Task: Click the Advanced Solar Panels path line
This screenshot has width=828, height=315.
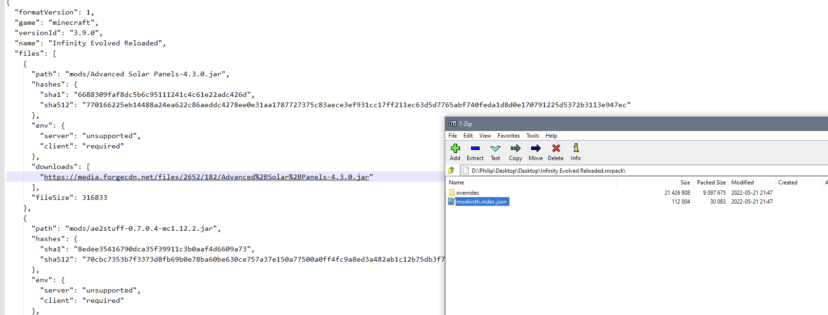Action: 130,74
